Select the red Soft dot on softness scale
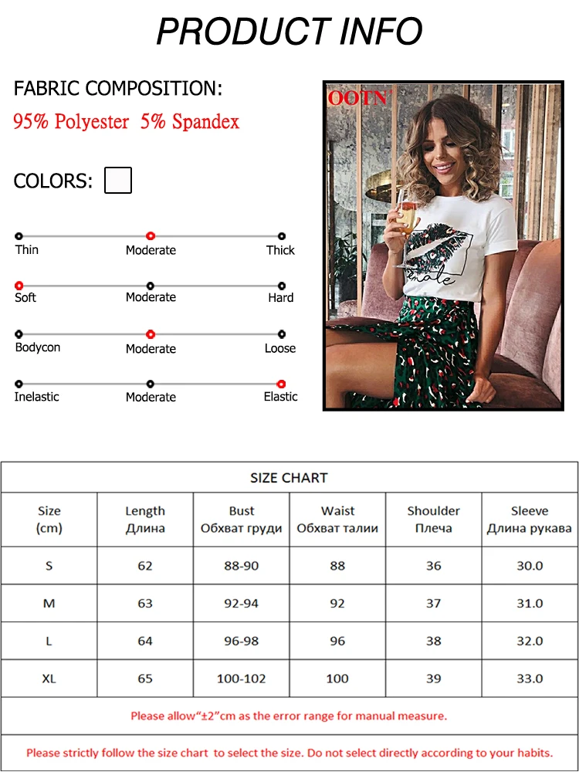 click(19, 286)
